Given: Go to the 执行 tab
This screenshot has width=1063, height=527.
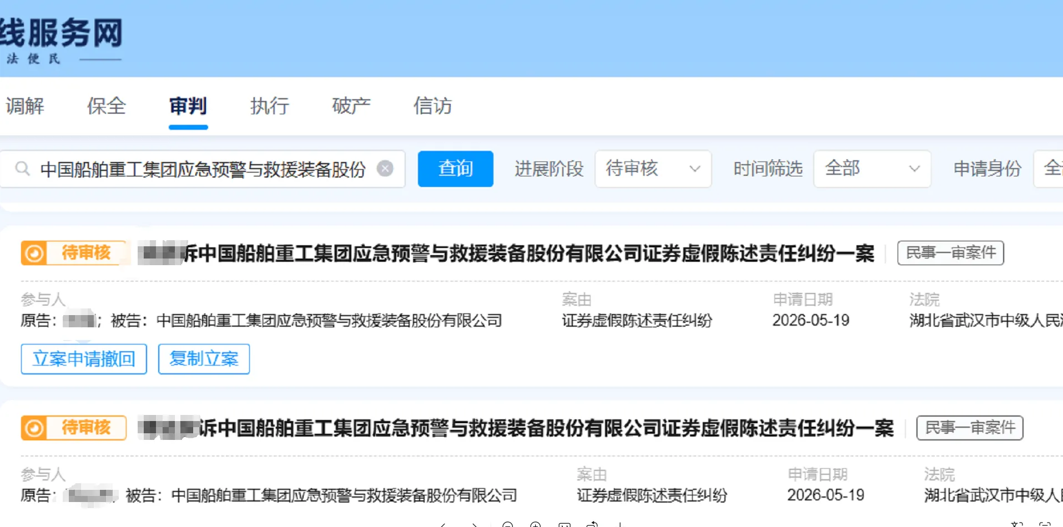Looking at the screenshot, I should pyautogui.click(x=270, y=106).
